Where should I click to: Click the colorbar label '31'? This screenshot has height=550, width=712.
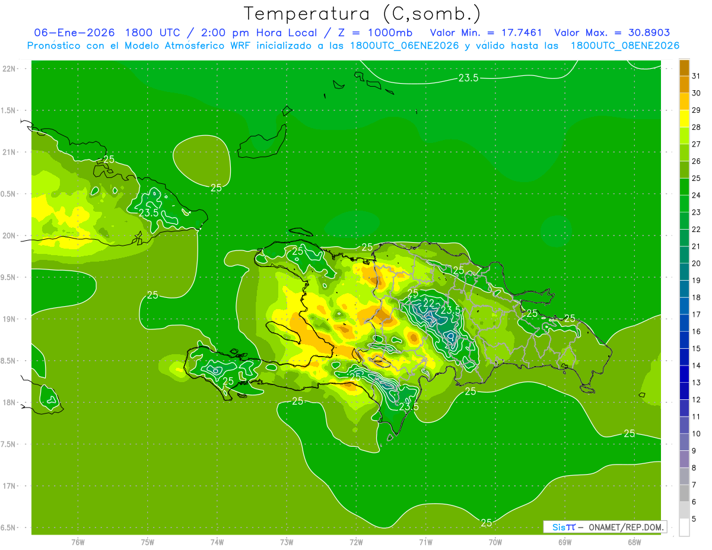697,76
